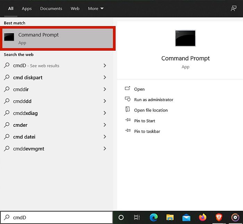Click the 'cmddir' suggestion text
Screen dimensions: 243x224
pyautogui.click(x=21, y=90)
